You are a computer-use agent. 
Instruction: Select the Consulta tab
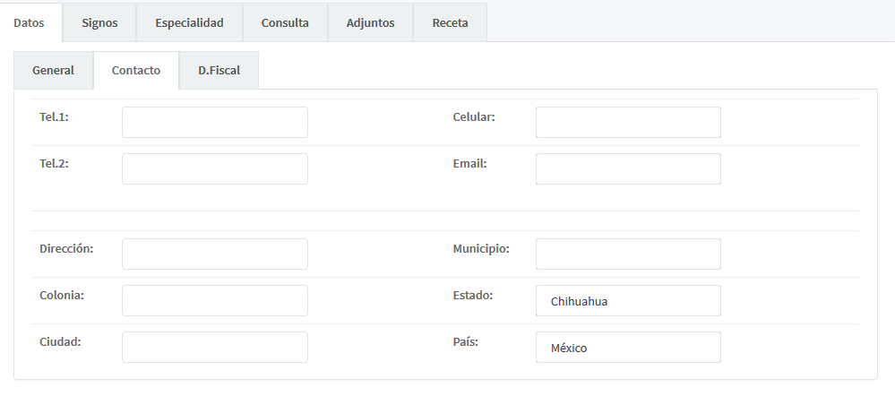pos(285,23)
